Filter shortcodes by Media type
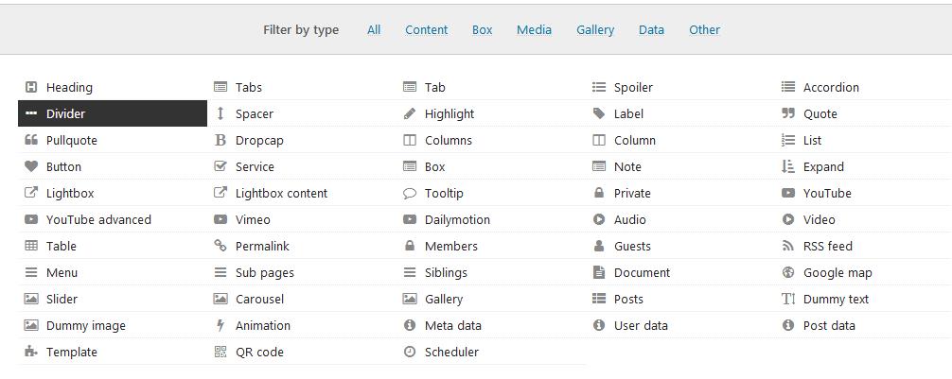The height and width of the screenshot is (379, 952). point(534,29)
